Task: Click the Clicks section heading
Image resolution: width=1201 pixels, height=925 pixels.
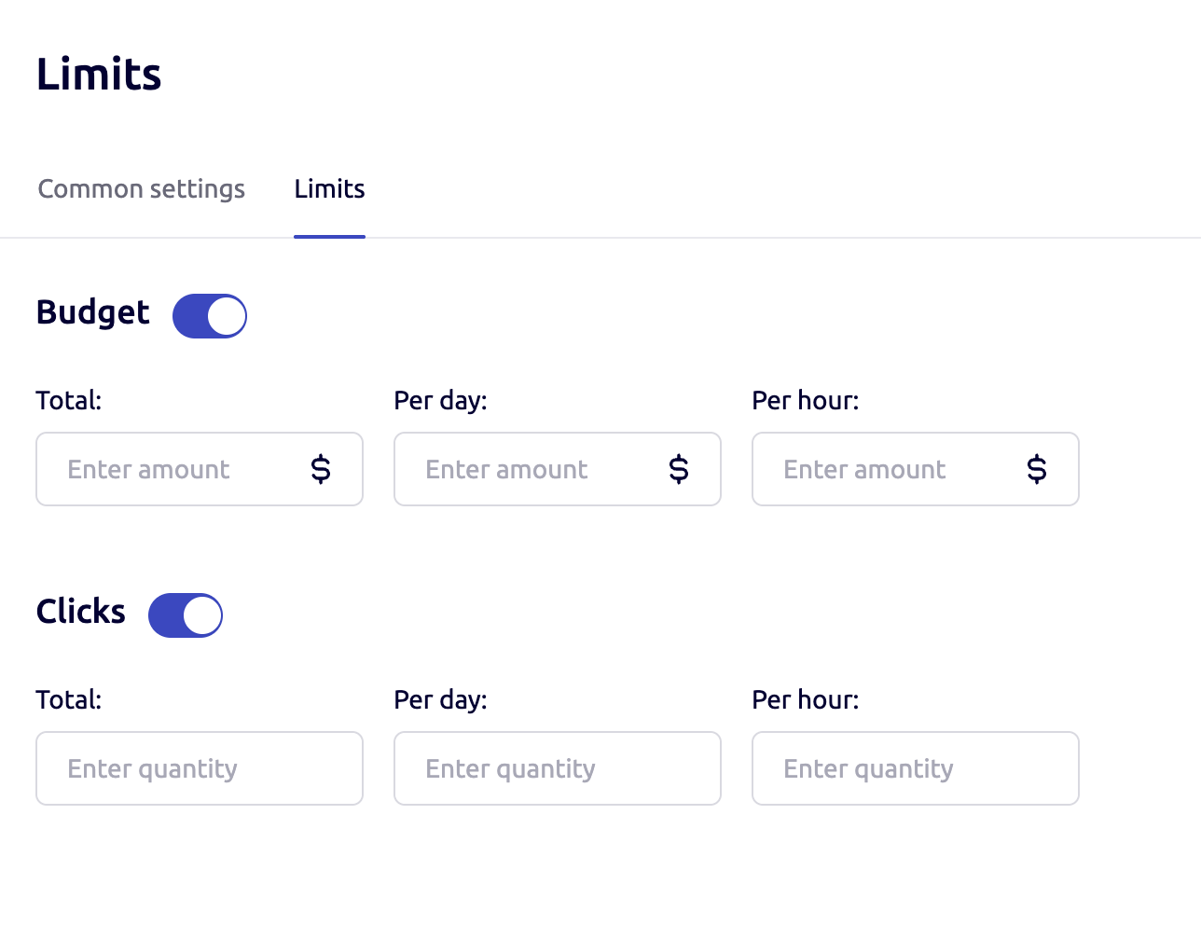Action: pos(81,612)
